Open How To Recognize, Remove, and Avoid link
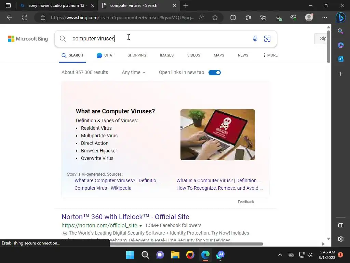350x263 pixels. pos(219,188)
